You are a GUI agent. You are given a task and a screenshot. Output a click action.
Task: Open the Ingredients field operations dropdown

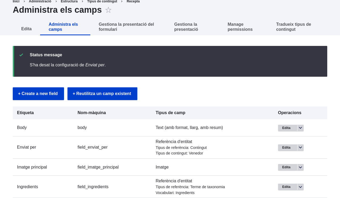[300, 187]
